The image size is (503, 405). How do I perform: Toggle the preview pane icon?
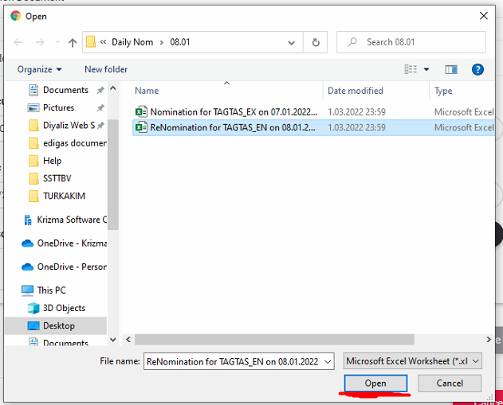451,69
